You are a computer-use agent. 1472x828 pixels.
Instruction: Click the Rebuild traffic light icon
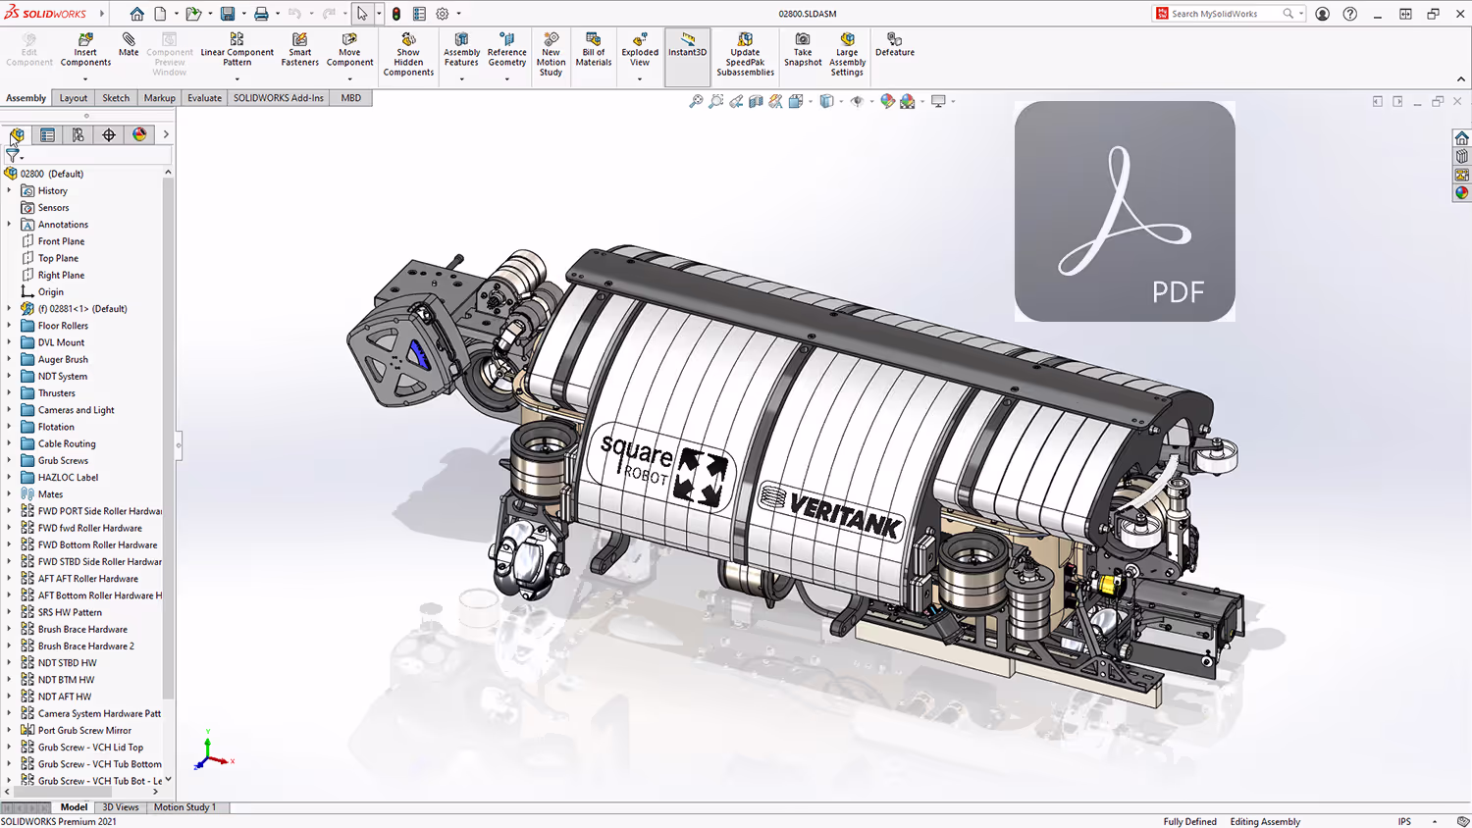click(x=396, y=14)
